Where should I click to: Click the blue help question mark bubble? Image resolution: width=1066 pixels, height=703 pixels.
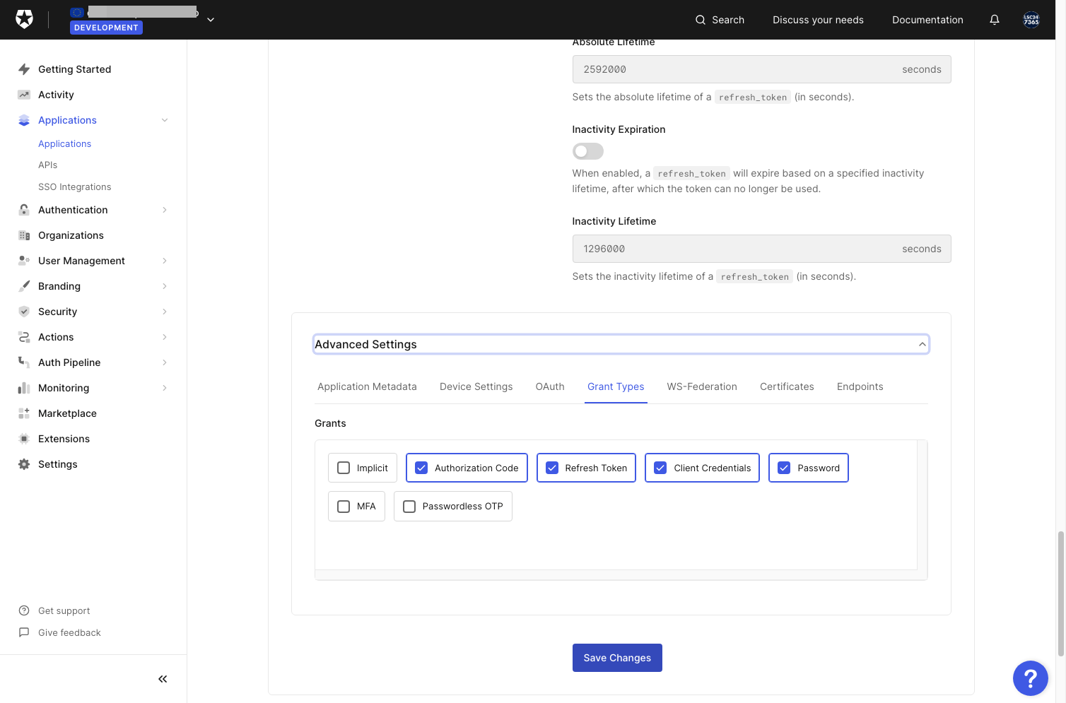tap(1031, 678)
